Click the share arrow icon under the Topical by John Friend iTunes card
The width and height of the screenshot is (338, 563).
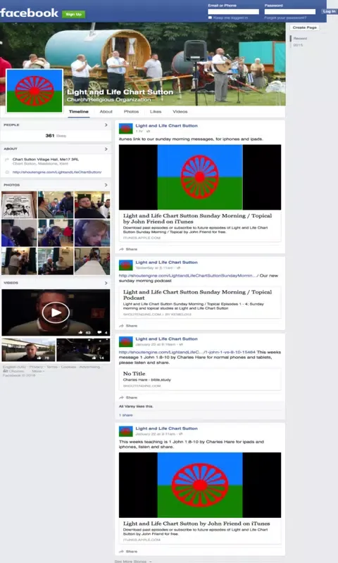121,249
